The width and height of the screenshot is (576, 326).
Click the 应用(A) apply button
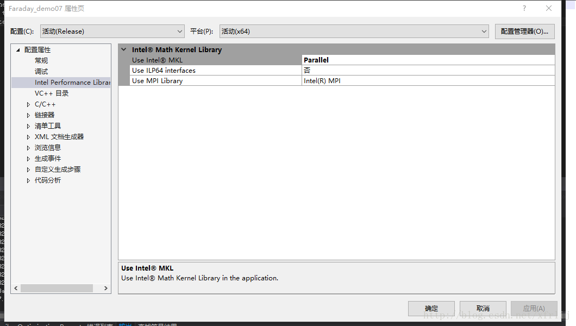tap(534, 309)
